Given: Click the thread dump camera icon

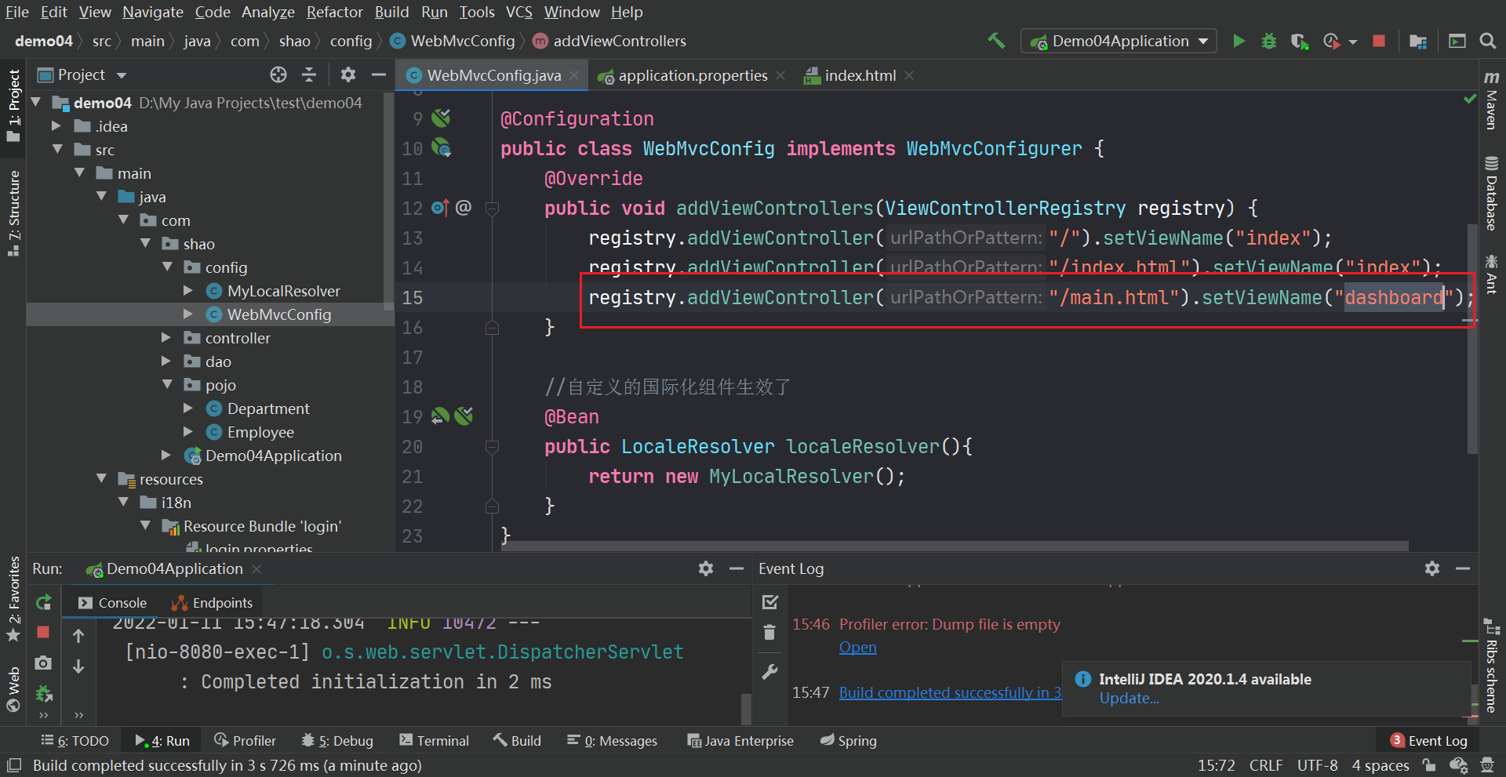Looking at the screenshot, I should (x=43, y=663).
